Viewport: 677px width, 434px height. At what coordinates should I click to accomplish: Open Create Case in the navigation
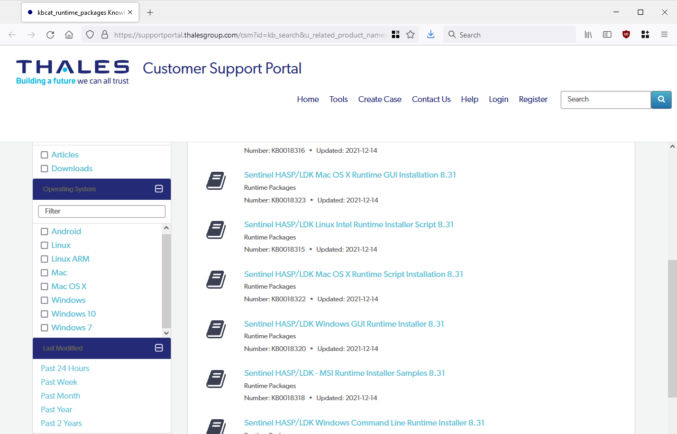pyautogui.click(x=380, y=99)
